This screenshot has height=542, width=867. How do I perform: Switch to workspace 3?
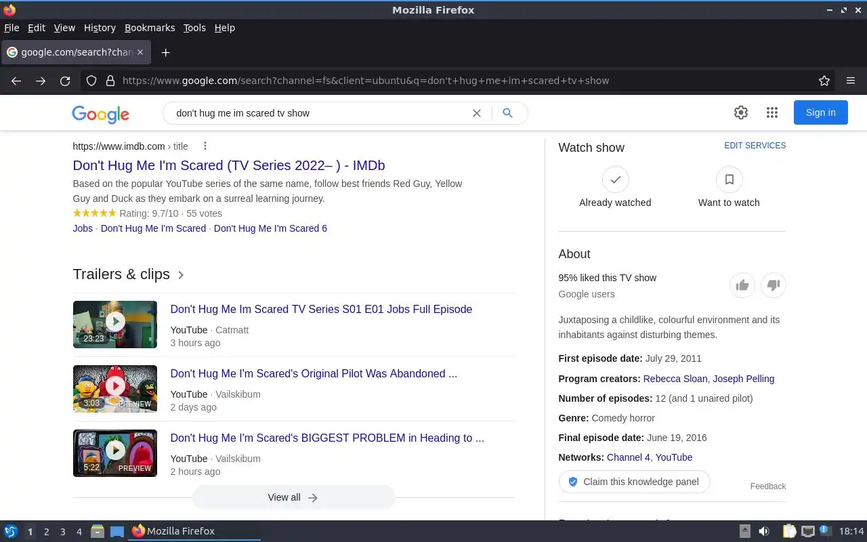(x=62, y=532)
